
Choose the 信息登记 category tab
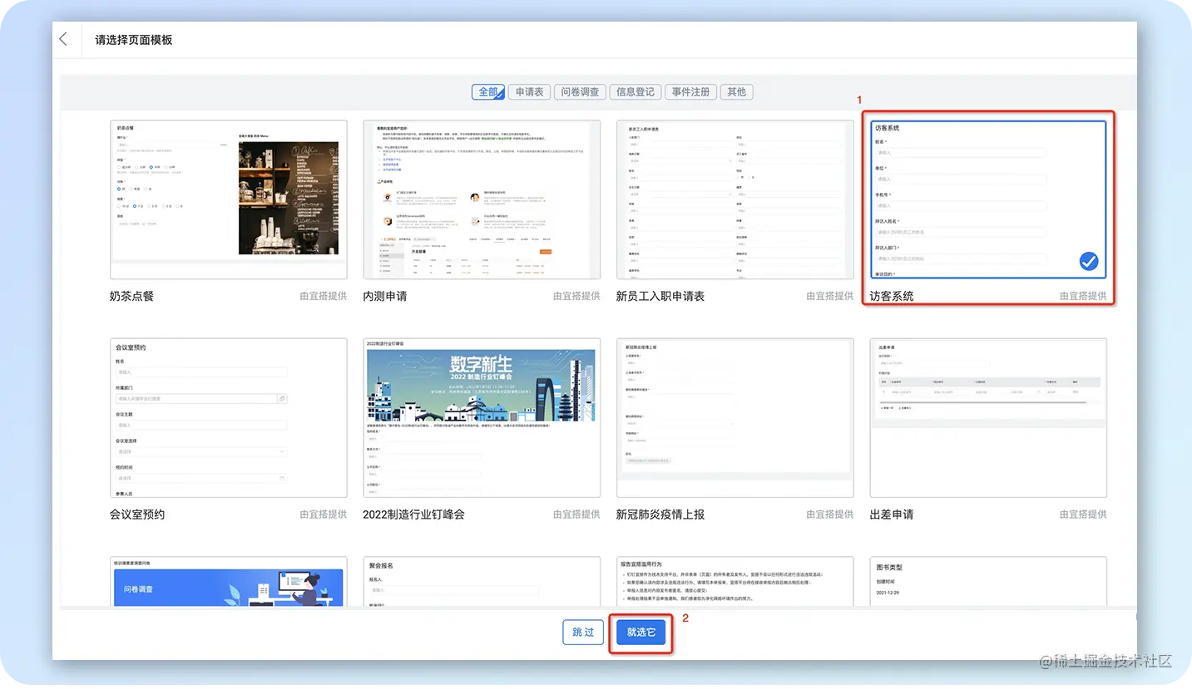[x=636, y=91]
